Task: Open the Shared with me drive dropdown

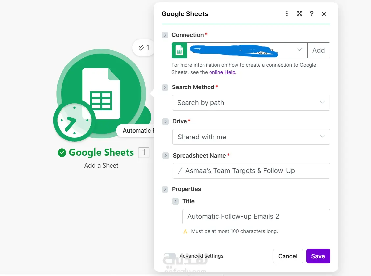Action: [251, 137]
